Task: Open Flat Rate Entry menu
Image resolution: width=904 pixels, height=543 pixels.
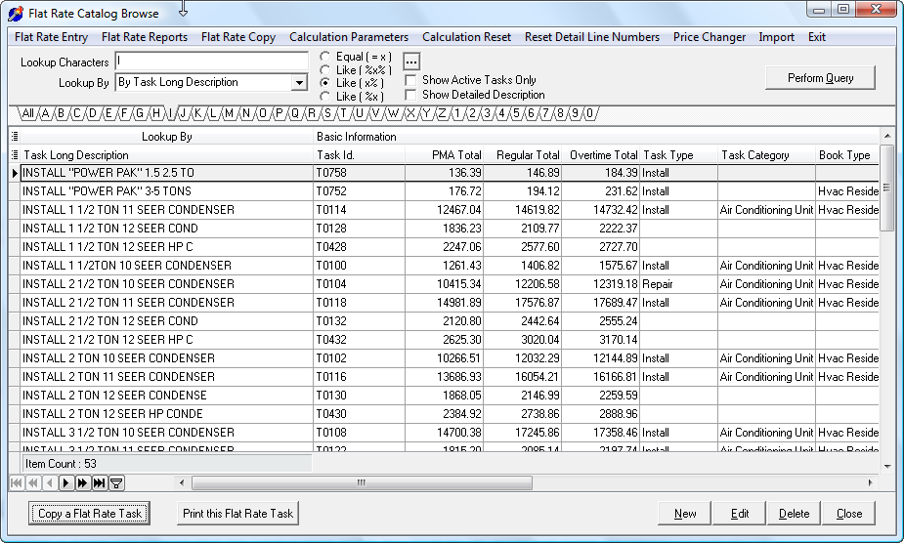Action: point(52,37)
